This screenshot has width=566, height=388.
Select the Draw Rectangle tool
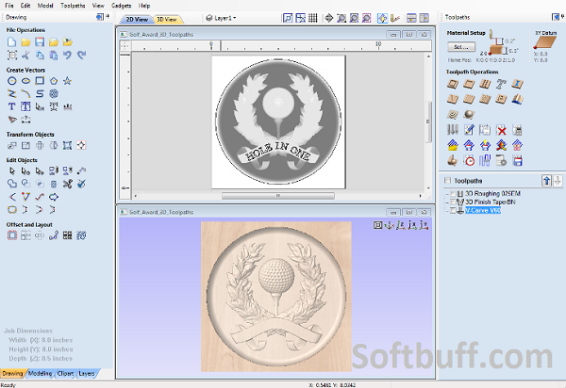point(40,81)
